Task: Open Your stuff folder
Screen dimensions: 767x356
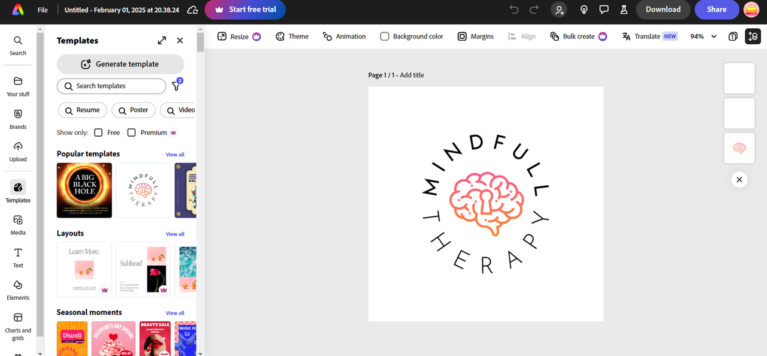Action: pos(18,86)
